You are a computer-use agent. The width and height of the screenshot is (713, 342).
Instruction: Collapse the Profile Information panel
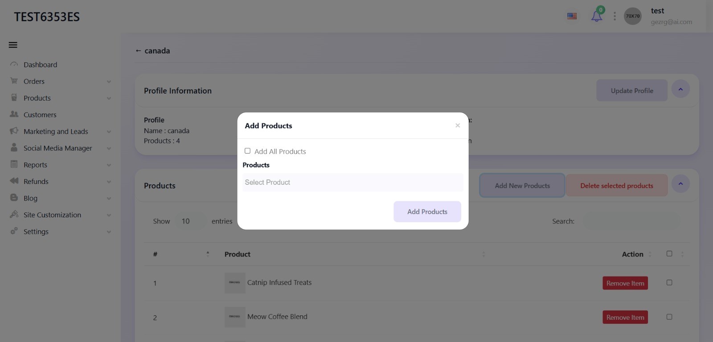pos(680,89)
